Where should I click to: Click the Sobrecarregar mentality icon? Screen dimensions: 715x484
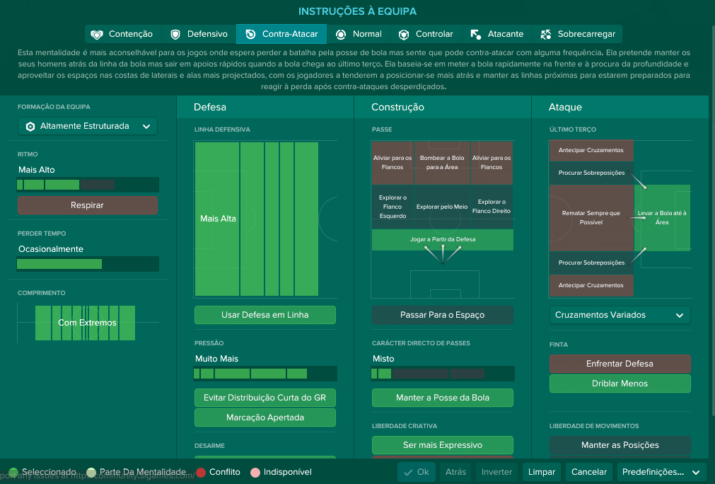click(546, 34)
